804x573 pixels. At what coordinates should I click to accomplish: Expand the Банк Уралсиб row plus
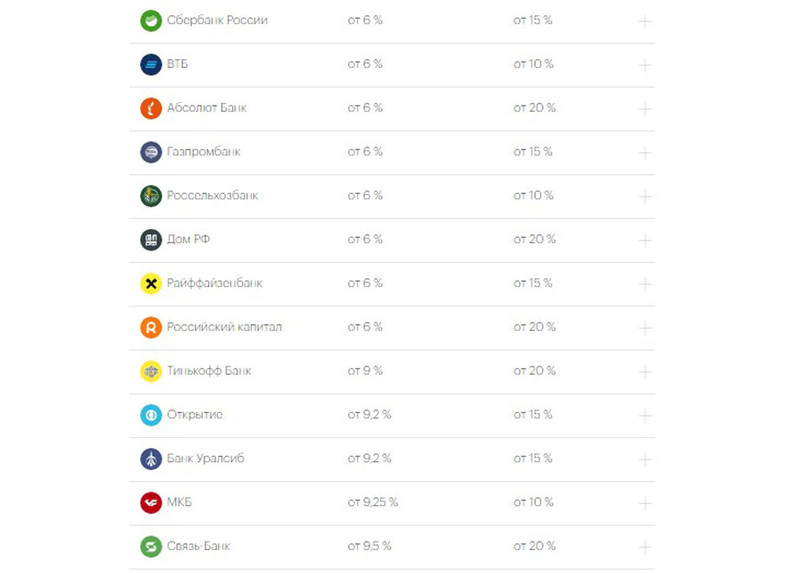click(x=644, y=459)
